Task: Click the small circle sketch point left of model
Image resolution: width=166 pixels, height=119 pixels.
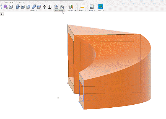Action: [58, 98]
